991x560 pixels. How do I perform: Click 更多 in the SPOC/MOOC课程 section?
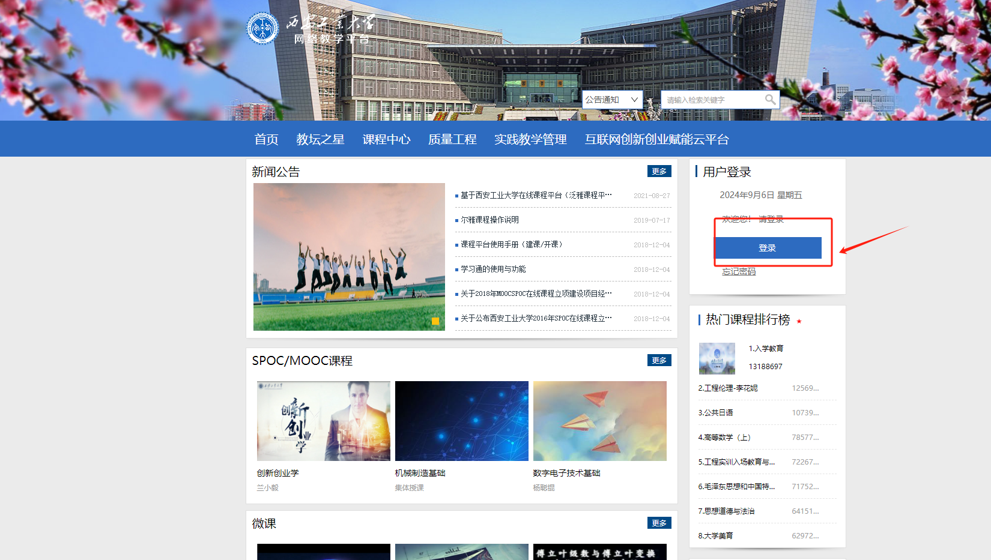click(x=659, y=360)
